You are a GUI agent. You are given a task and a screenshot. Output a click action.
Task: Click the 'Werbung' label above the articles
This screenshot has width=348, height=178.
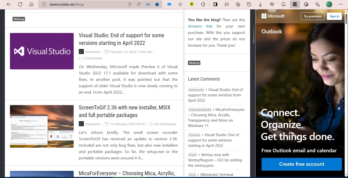(x=19, y=19)
